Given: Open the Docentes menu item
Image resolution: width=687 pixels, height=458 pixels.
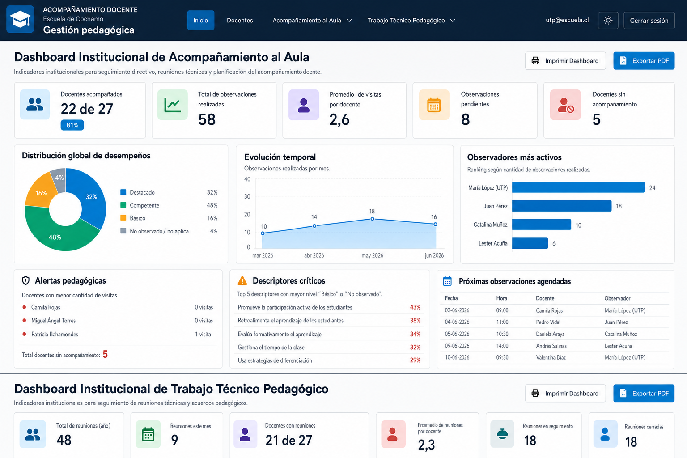Looking at the screenshot, I should click(x=240, y=20).
